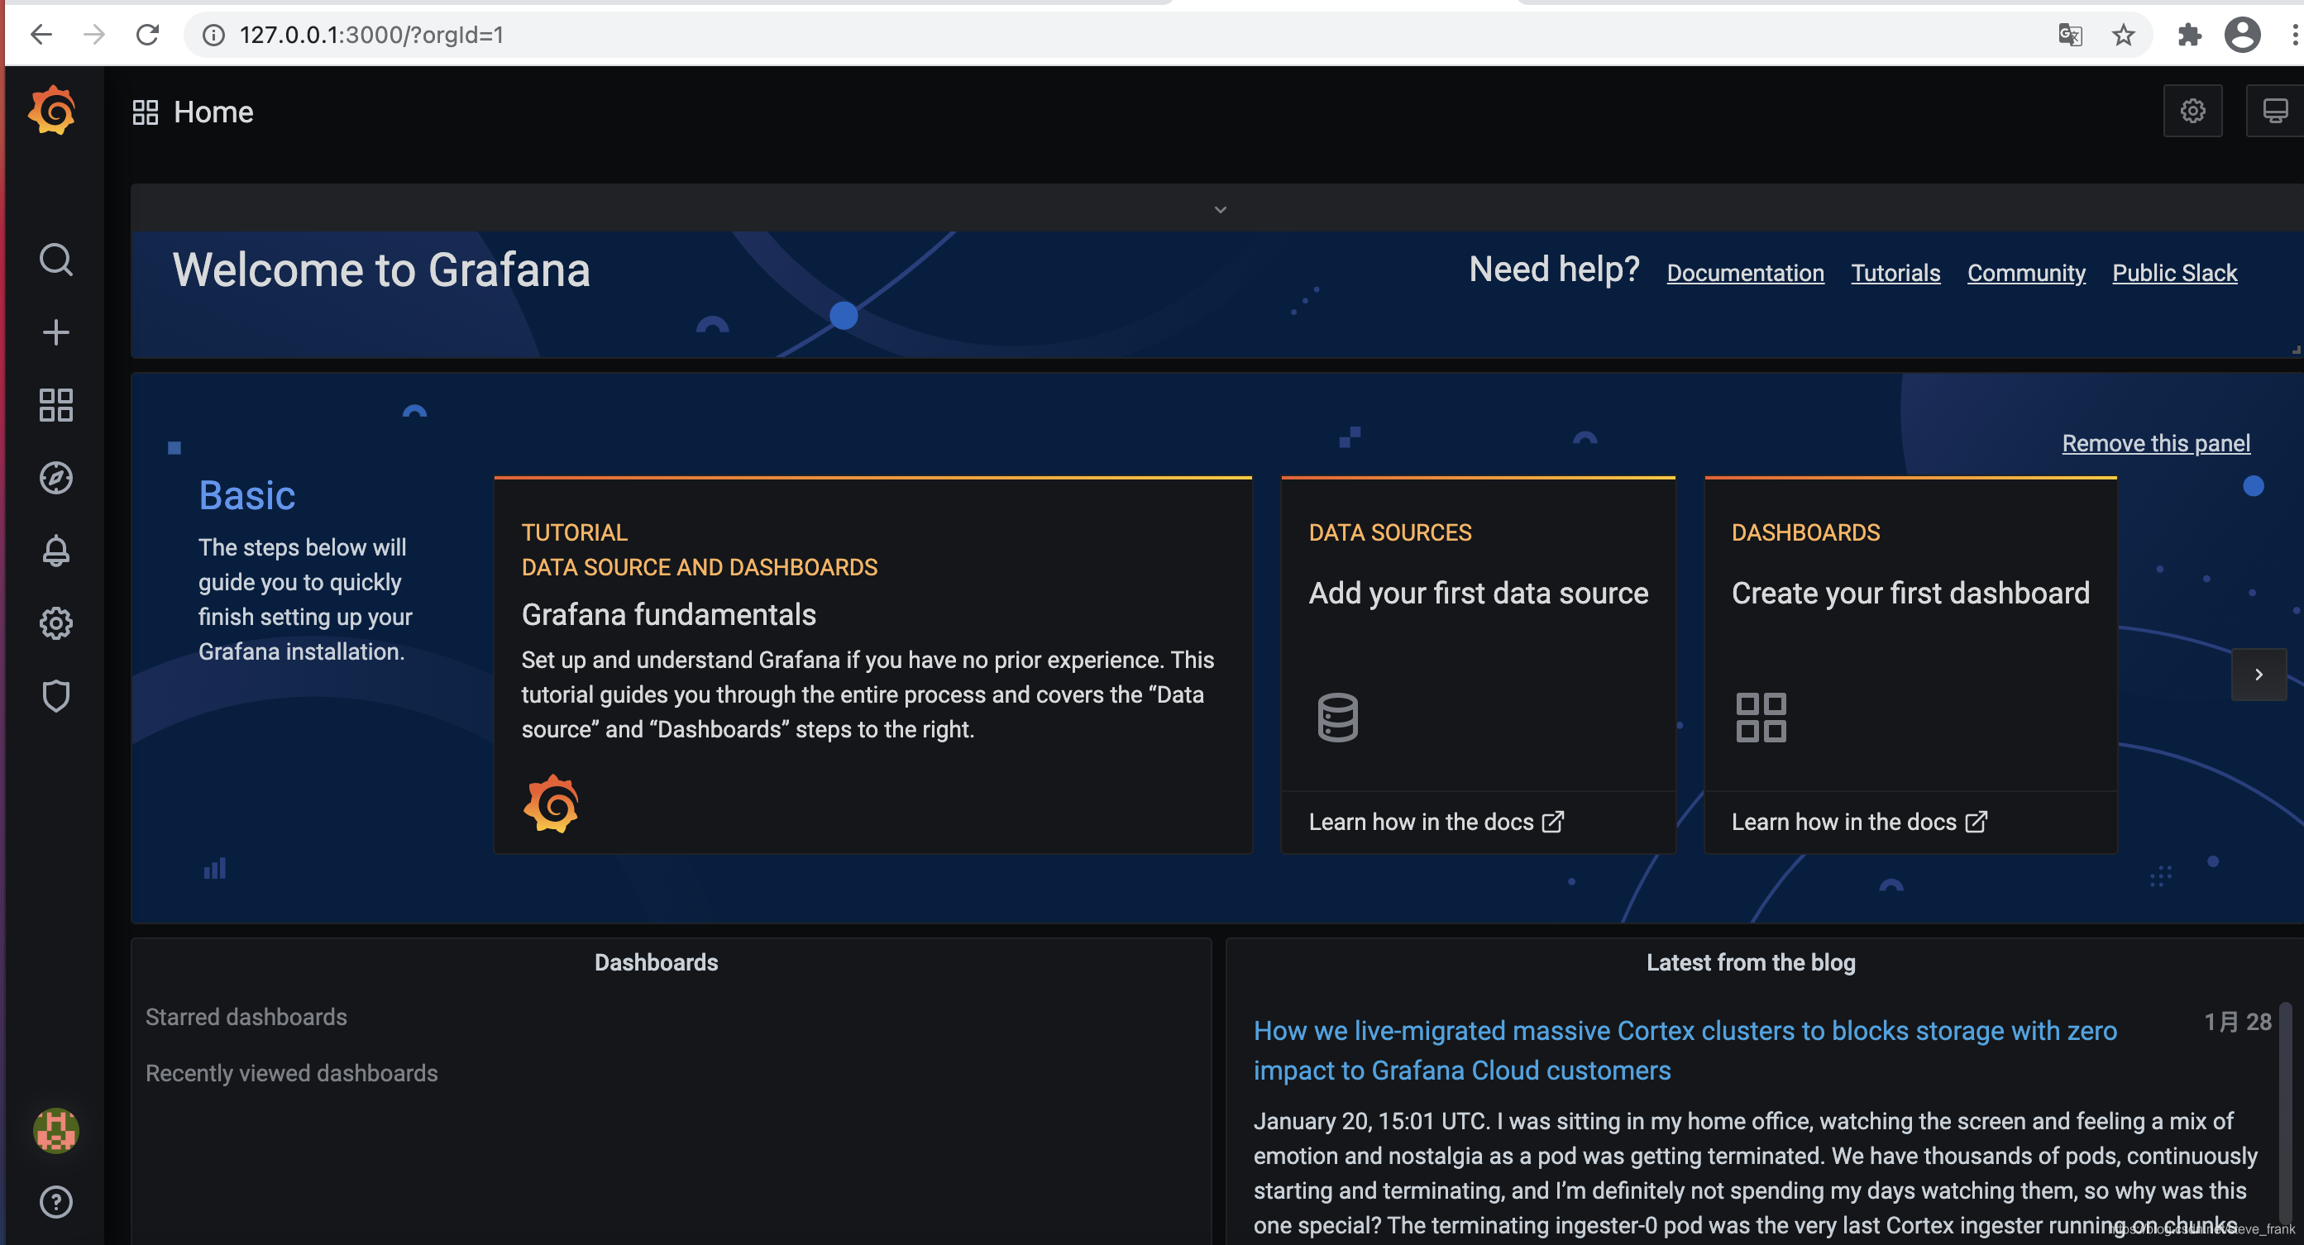
Task: Open the Server Admin shield icon
Action: (55, 696)
